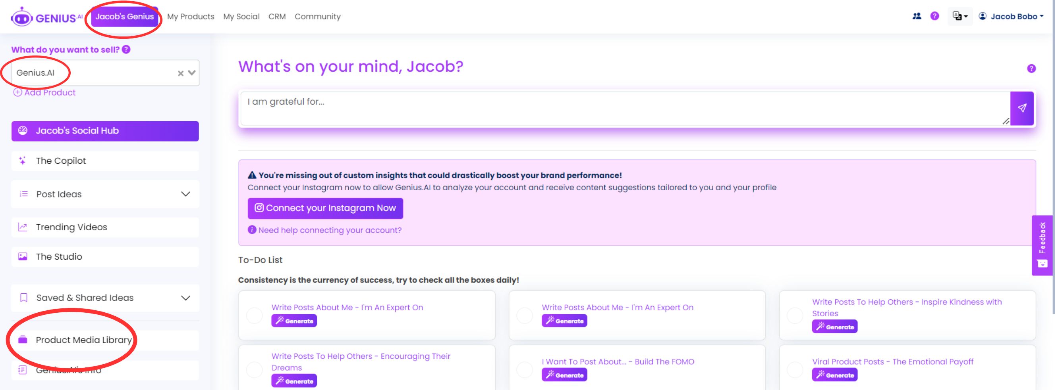1056x390 pixels.
Task: Click the Jacob's Genius tab
Action: (125, 16)
